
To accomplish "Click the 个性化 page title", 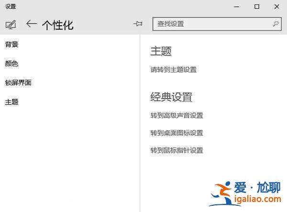I will tap(58, 25).
